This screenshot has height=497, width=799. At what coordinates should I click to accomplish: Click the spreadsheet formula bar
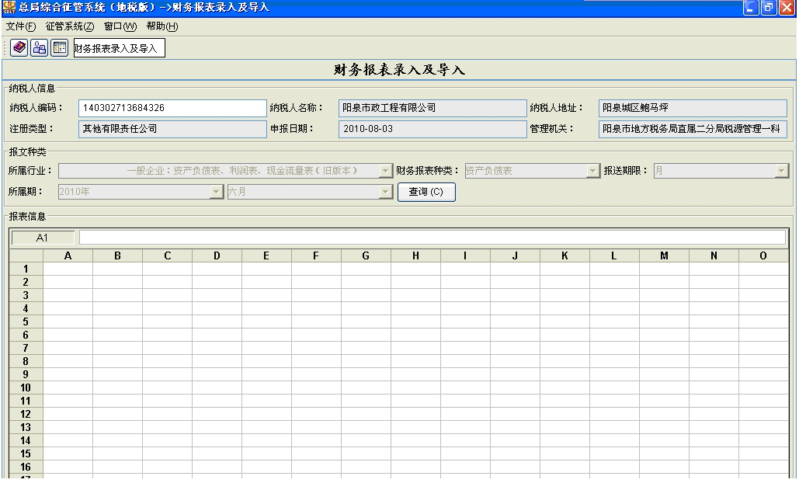432,238
